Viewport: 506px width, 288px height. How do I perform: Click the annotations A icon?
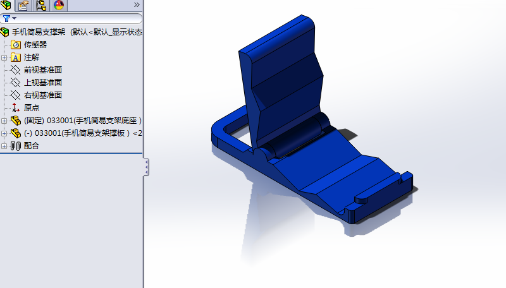(15, 57)
